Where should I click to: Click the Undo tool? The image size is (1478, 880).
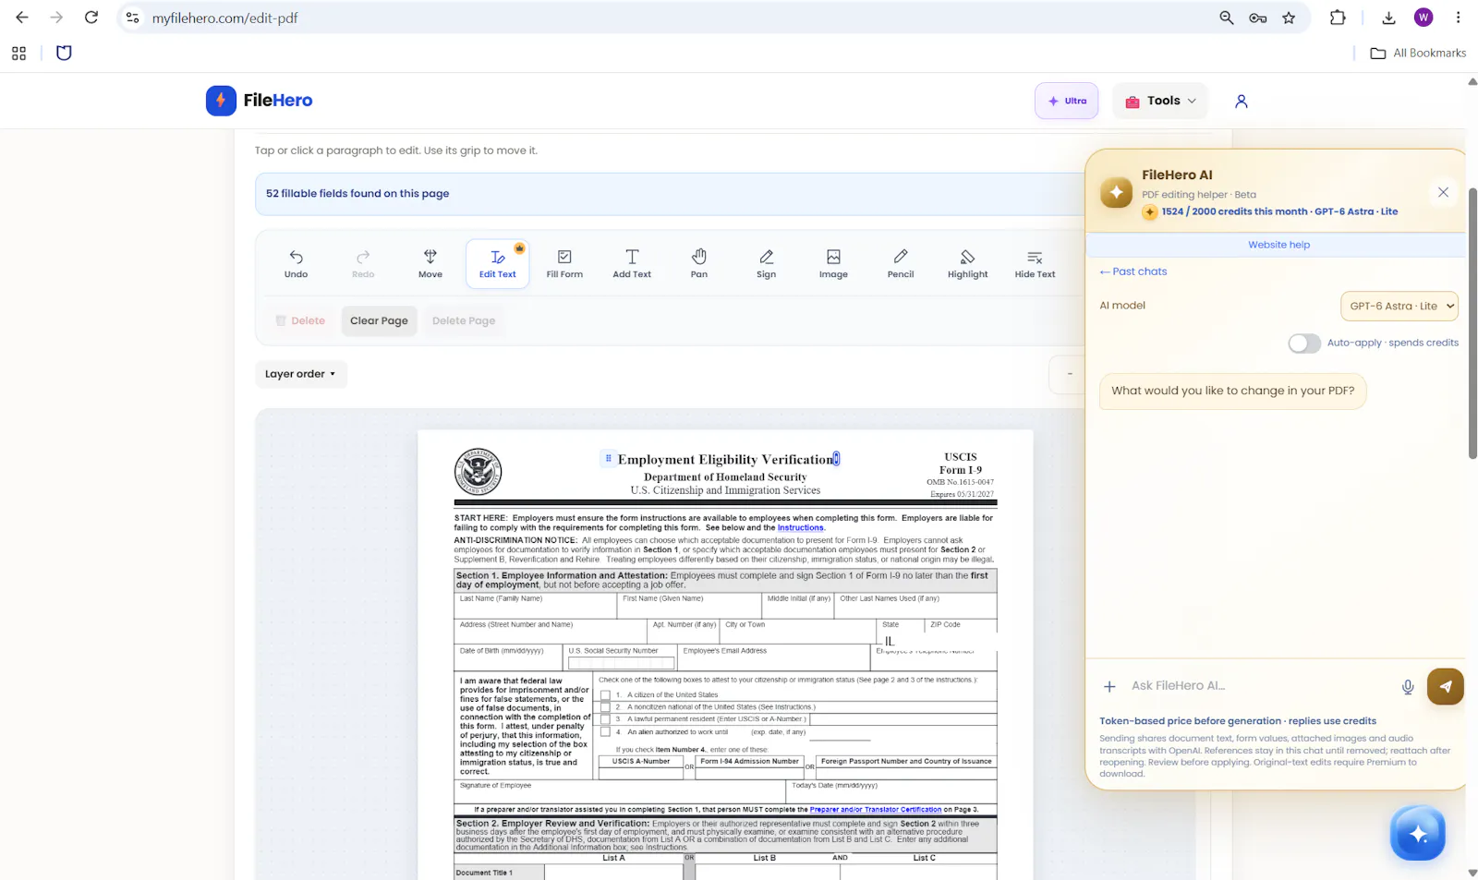296,263
